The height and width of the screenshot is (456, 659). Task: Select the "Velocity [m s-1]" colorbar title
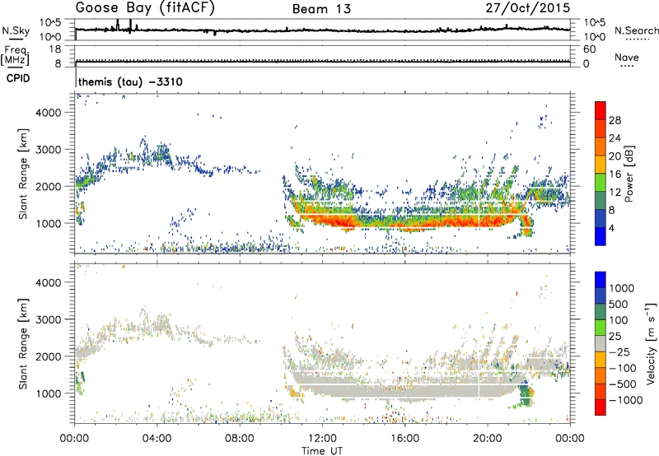651,343
